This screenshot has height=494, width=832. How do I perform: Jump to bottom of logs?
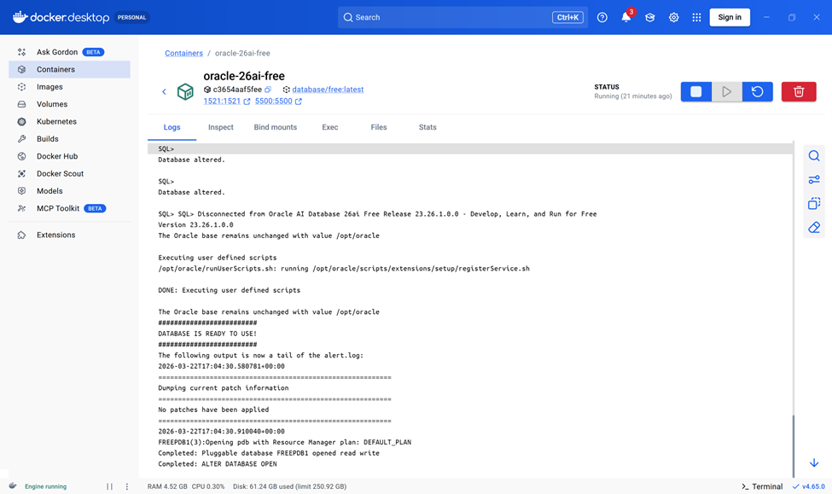coord(813,462)
